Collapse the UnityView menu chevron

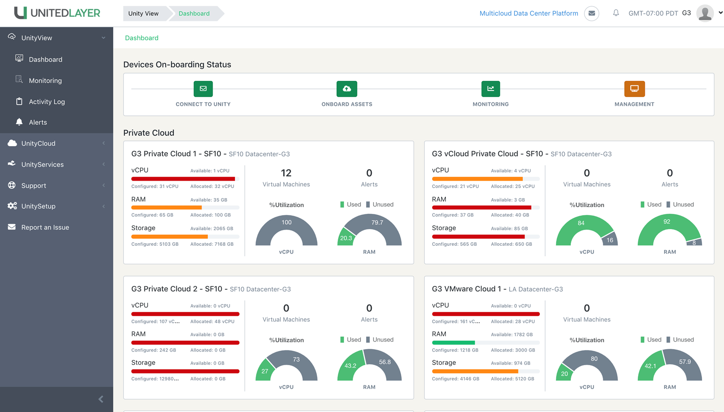click(x=104, y=38)
